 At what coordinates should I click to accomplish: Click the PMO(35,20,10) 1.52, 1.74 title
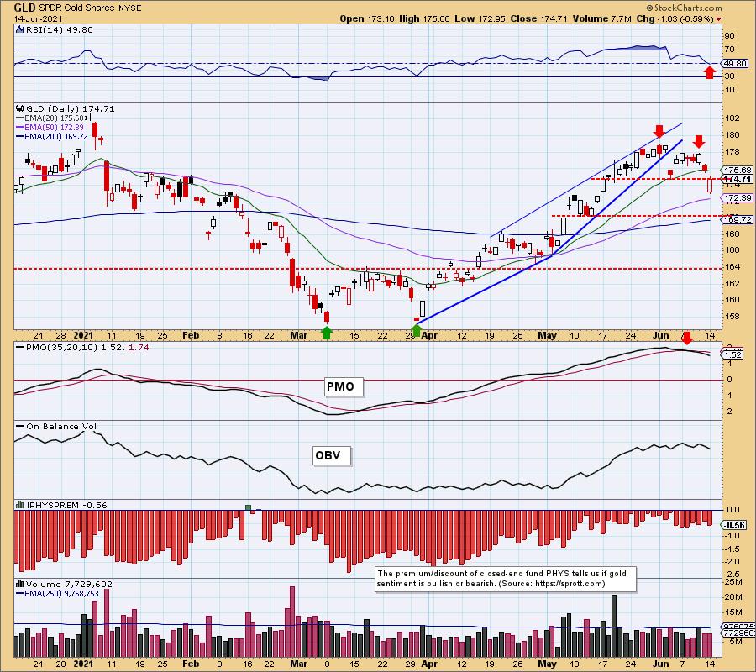tap(87, 347)
